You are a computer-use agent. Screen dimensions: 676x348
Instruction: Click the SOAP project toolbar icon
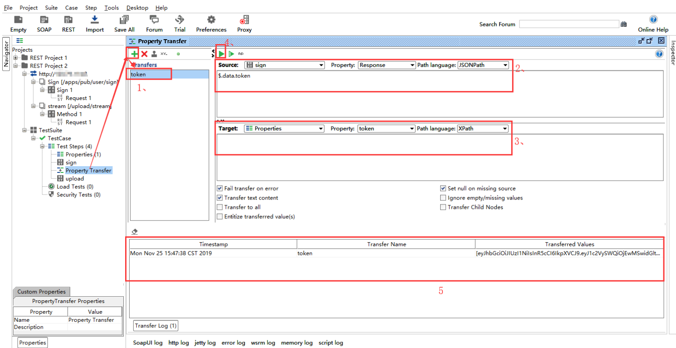(x=44, y=20)
